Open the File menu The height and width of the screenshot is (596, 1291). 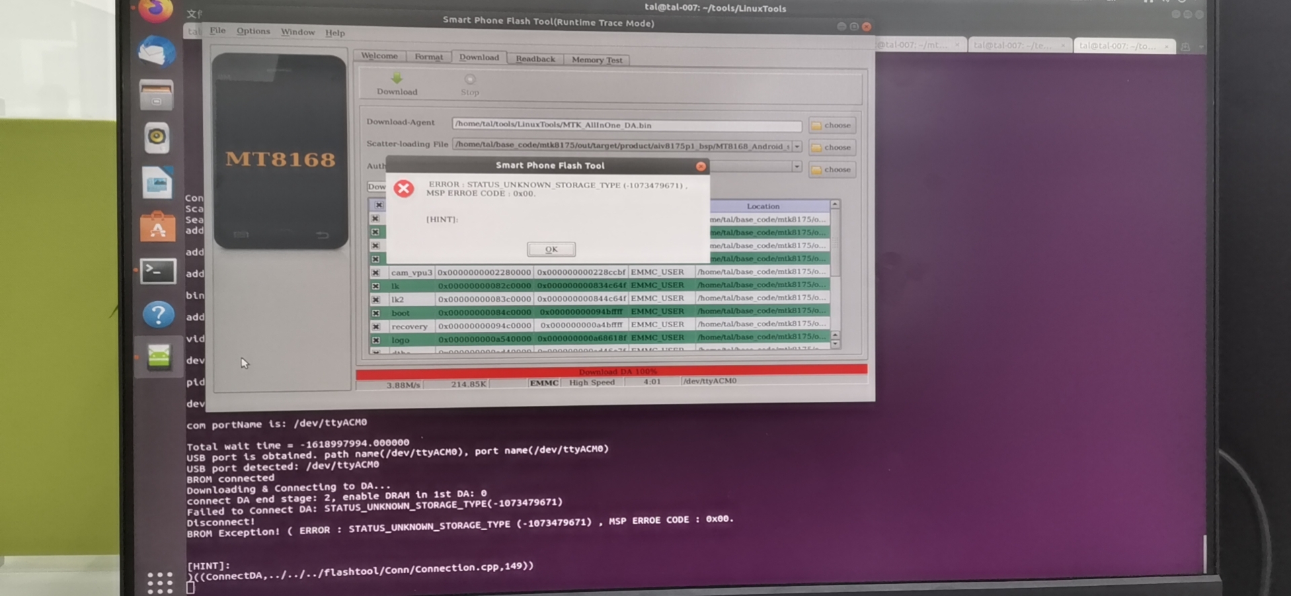218,30
